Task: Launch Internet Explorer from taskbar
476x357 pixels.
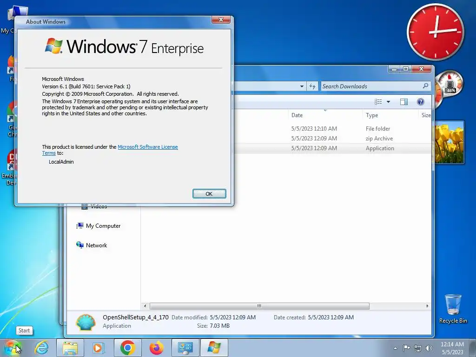Action: tap(41, 348)
